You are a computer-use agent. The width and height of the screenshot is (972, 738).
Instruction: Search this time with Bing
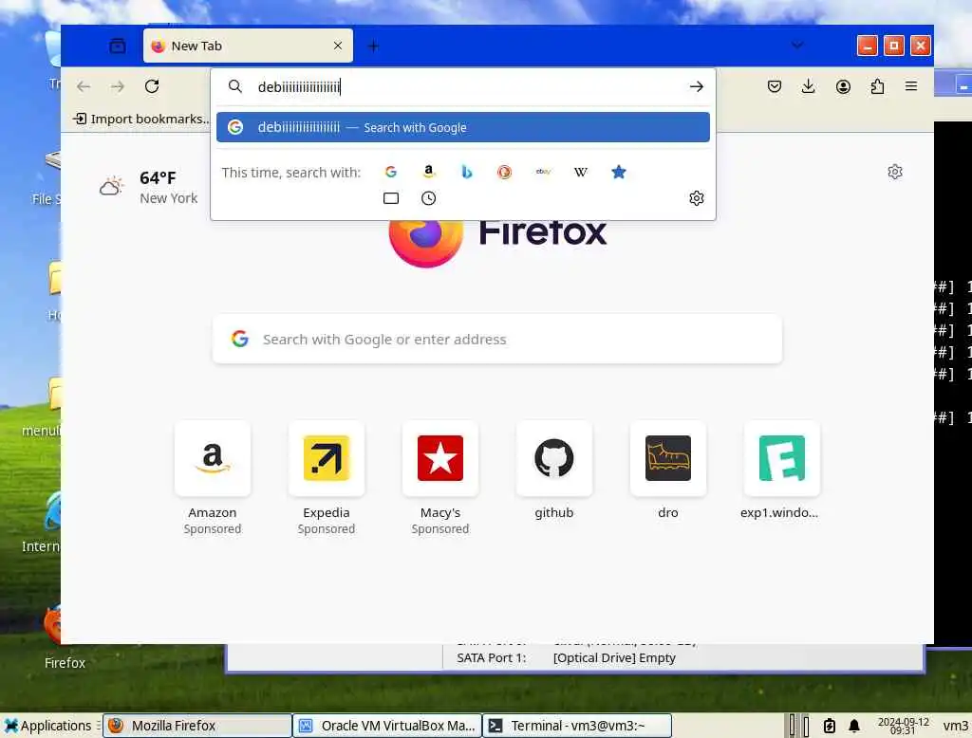467,172
